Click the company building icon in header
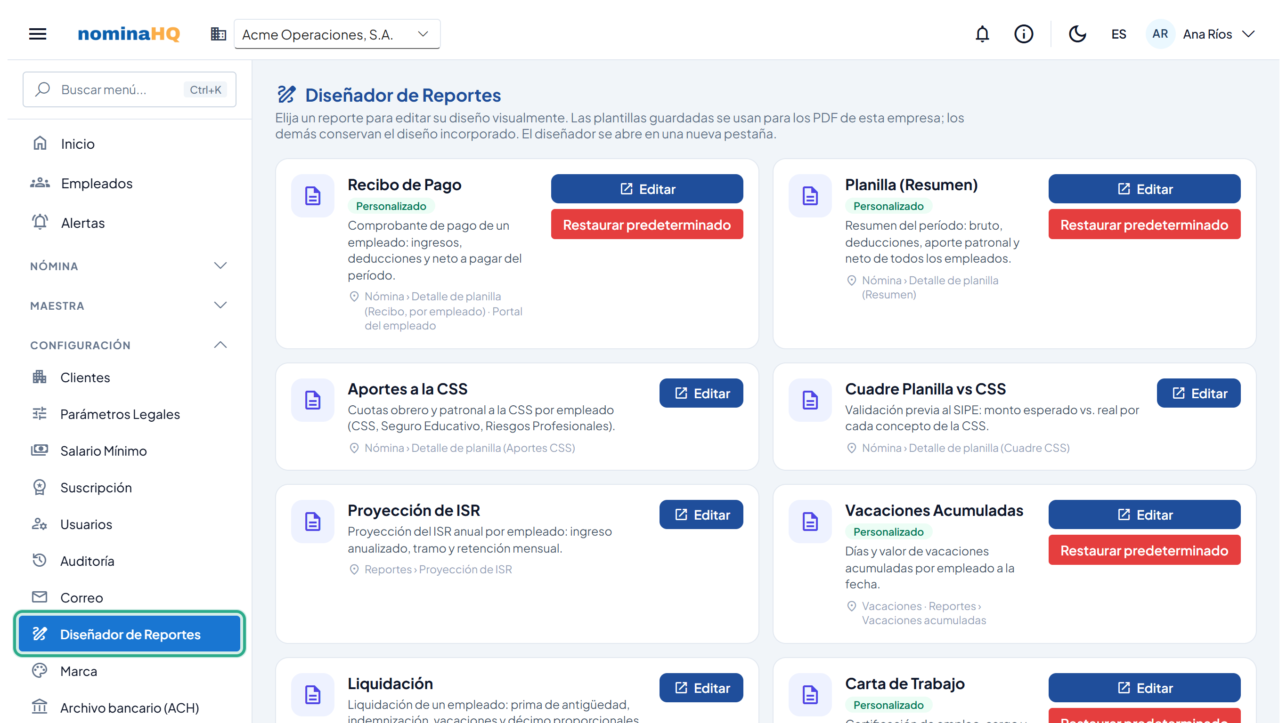Image resolution: width=1287 pixels, height=723 pixels. pos(218,34)
